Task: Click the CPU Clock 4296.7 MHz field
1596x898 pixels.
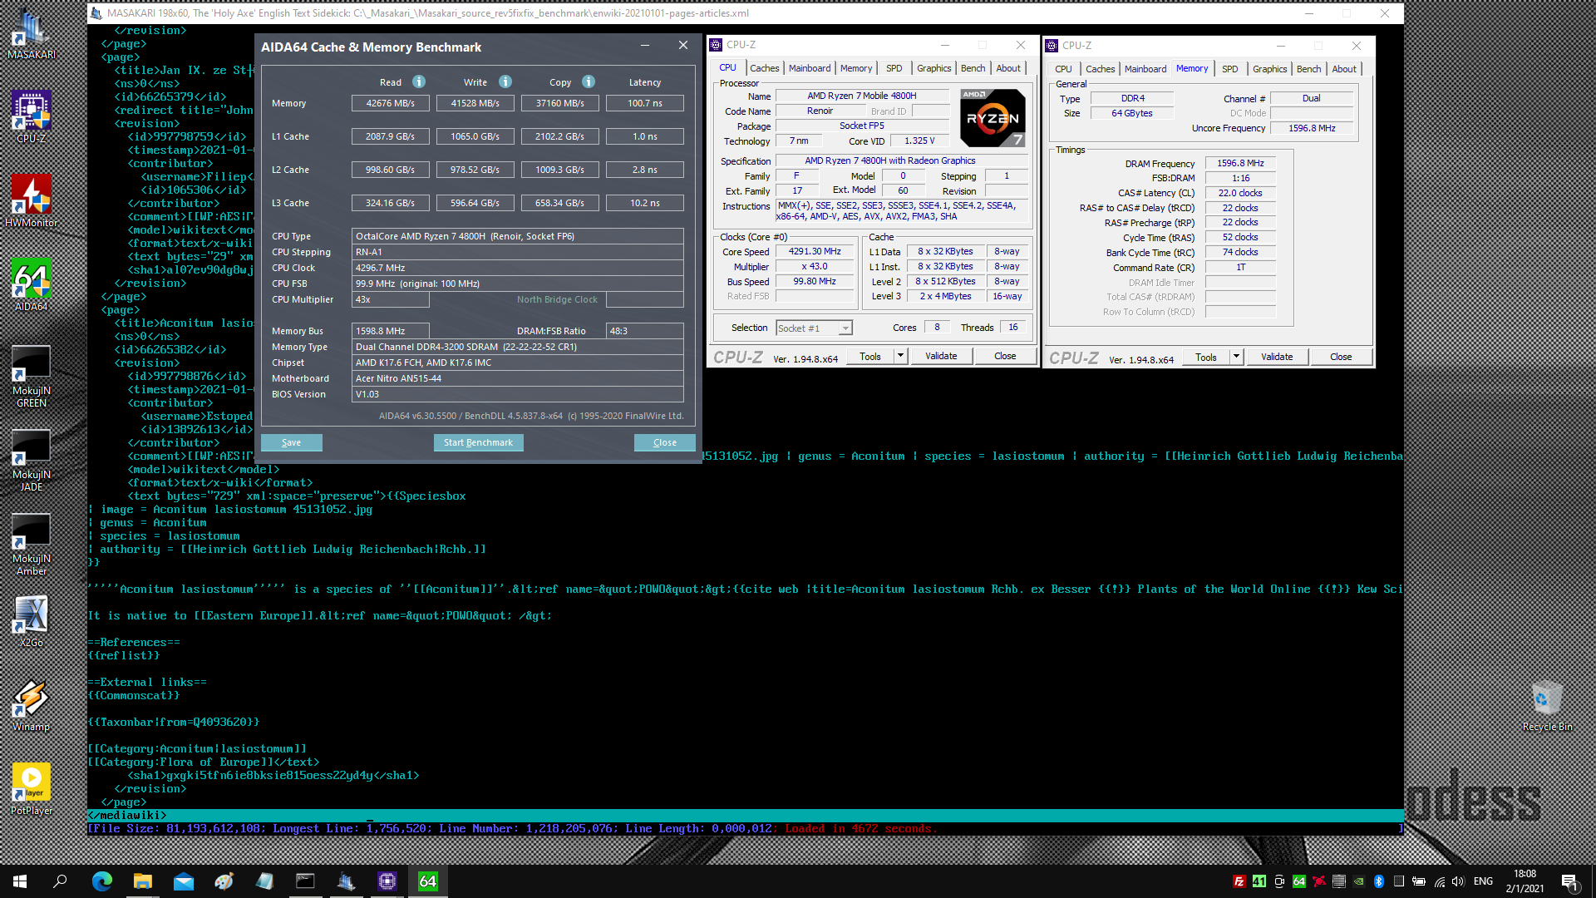Action: 518,268
